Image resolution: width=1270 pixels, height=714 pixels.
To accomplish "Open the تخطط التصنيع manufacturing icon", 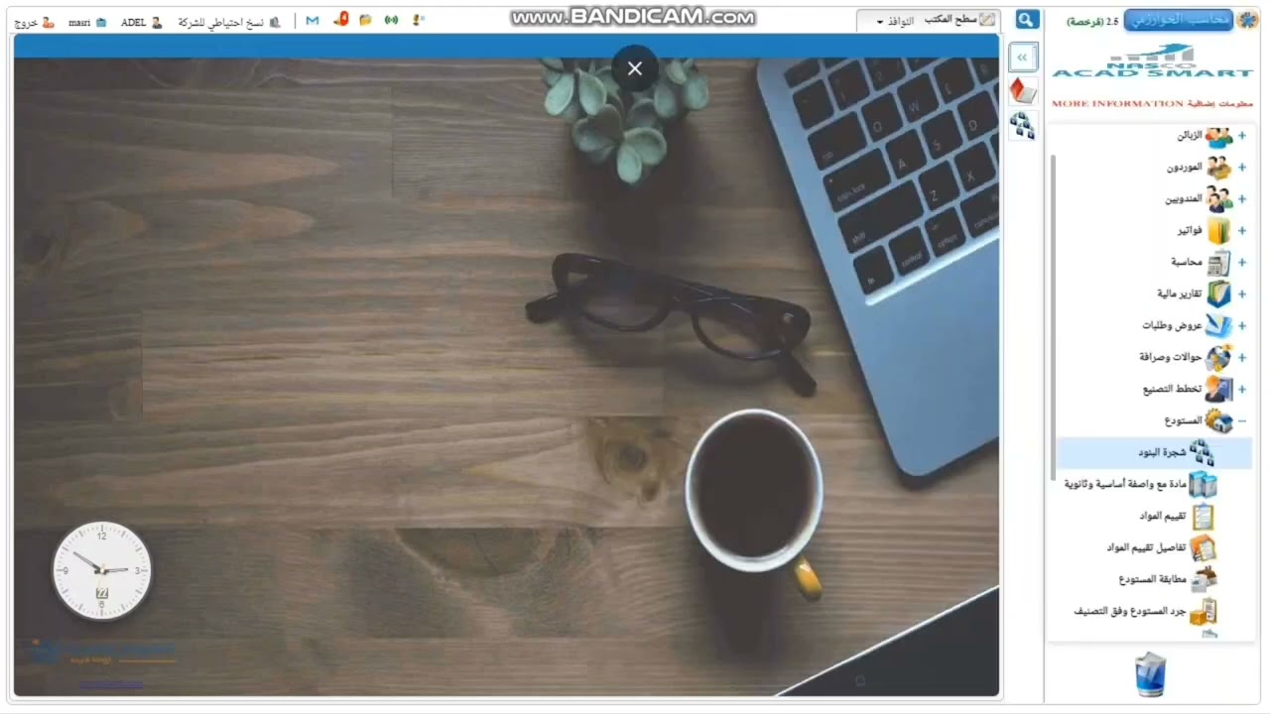I will pos(1218,390).
